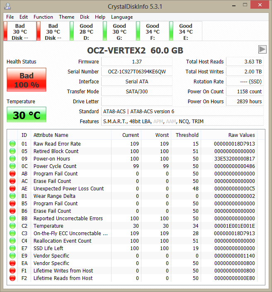The image size is (272, 292).
Task: Click Rotation Rate value ---- (SSD)
Action: pos(245,82)
